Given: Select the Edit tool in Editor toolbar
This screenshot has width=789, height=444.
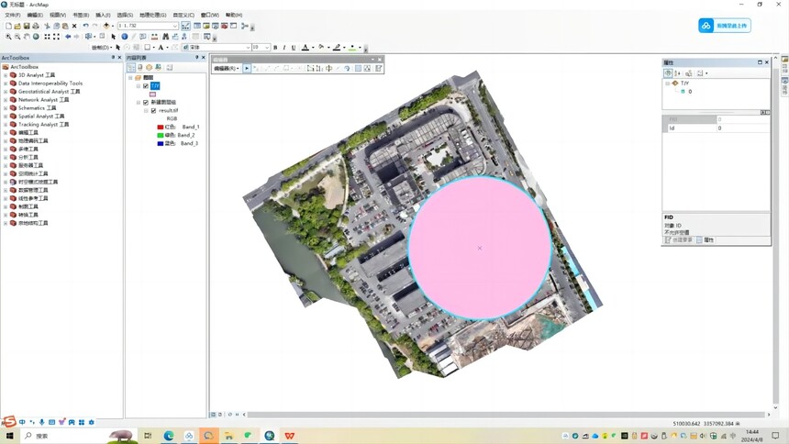Looking at the screenshot, I should coord(247,68).
